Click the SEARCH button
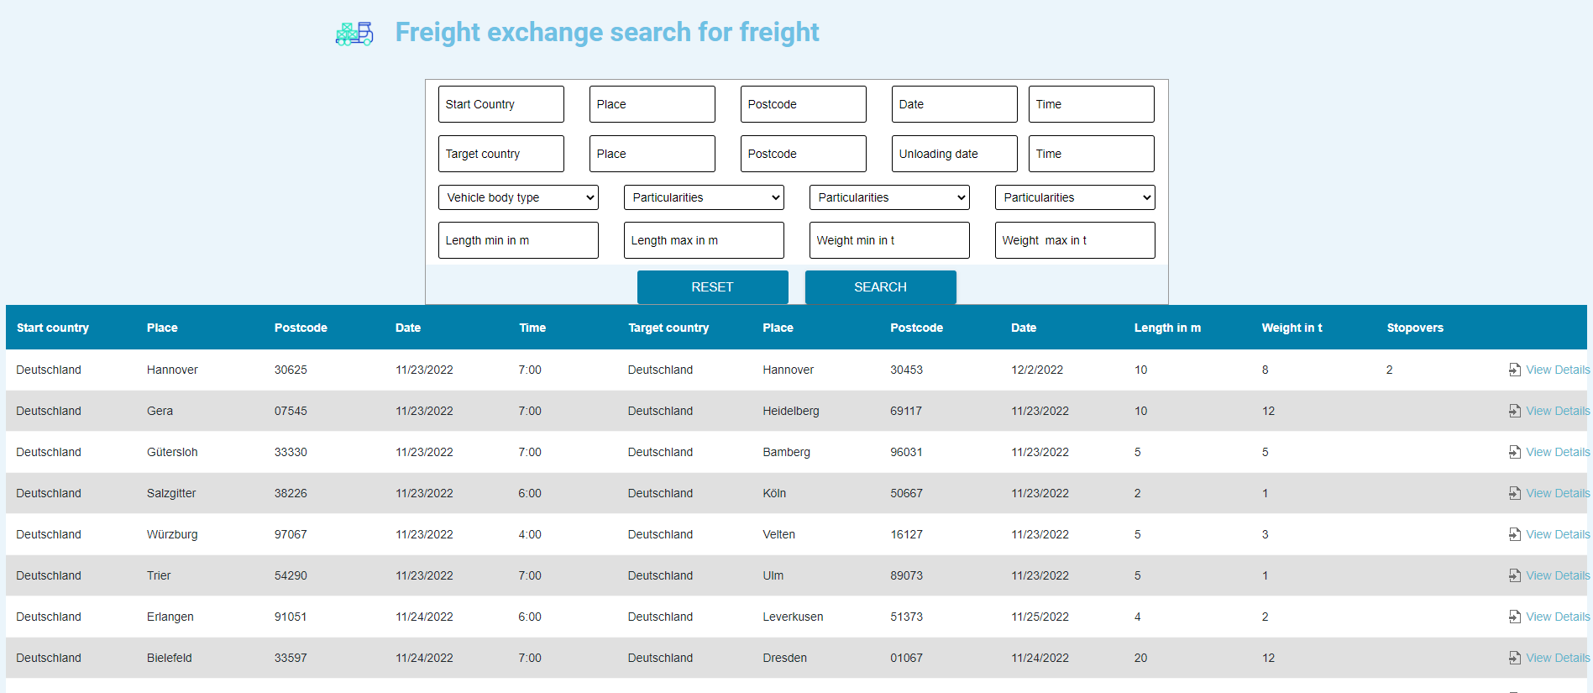Image resolution: width=1593 pixels, height=693 pixels. [880, 287]
